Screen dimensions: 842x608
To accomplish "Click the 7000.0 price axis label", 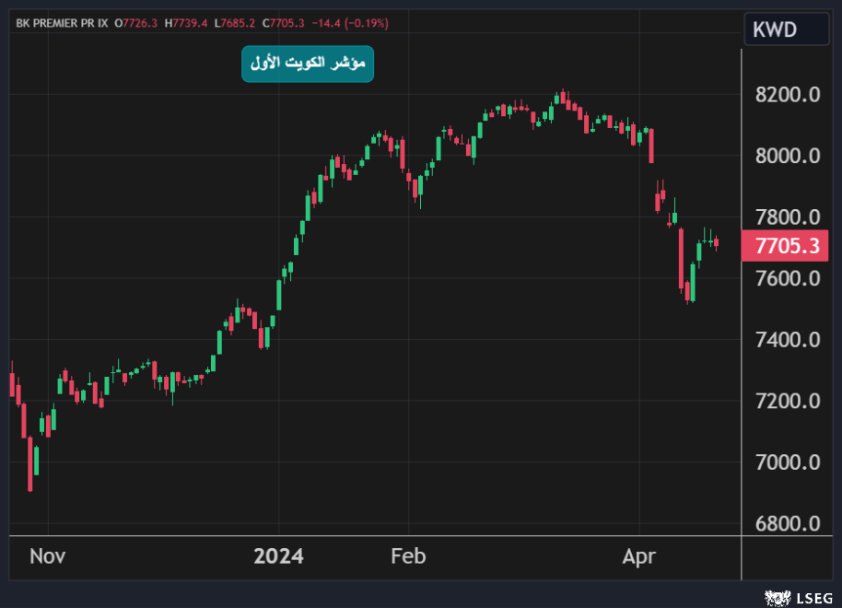I will [787, 462].
